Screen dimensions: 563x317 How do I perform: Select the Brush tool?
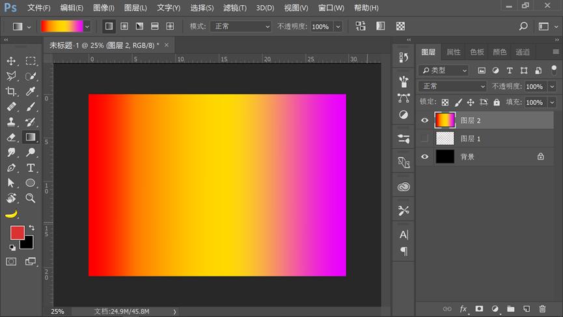tap(31, 107)
